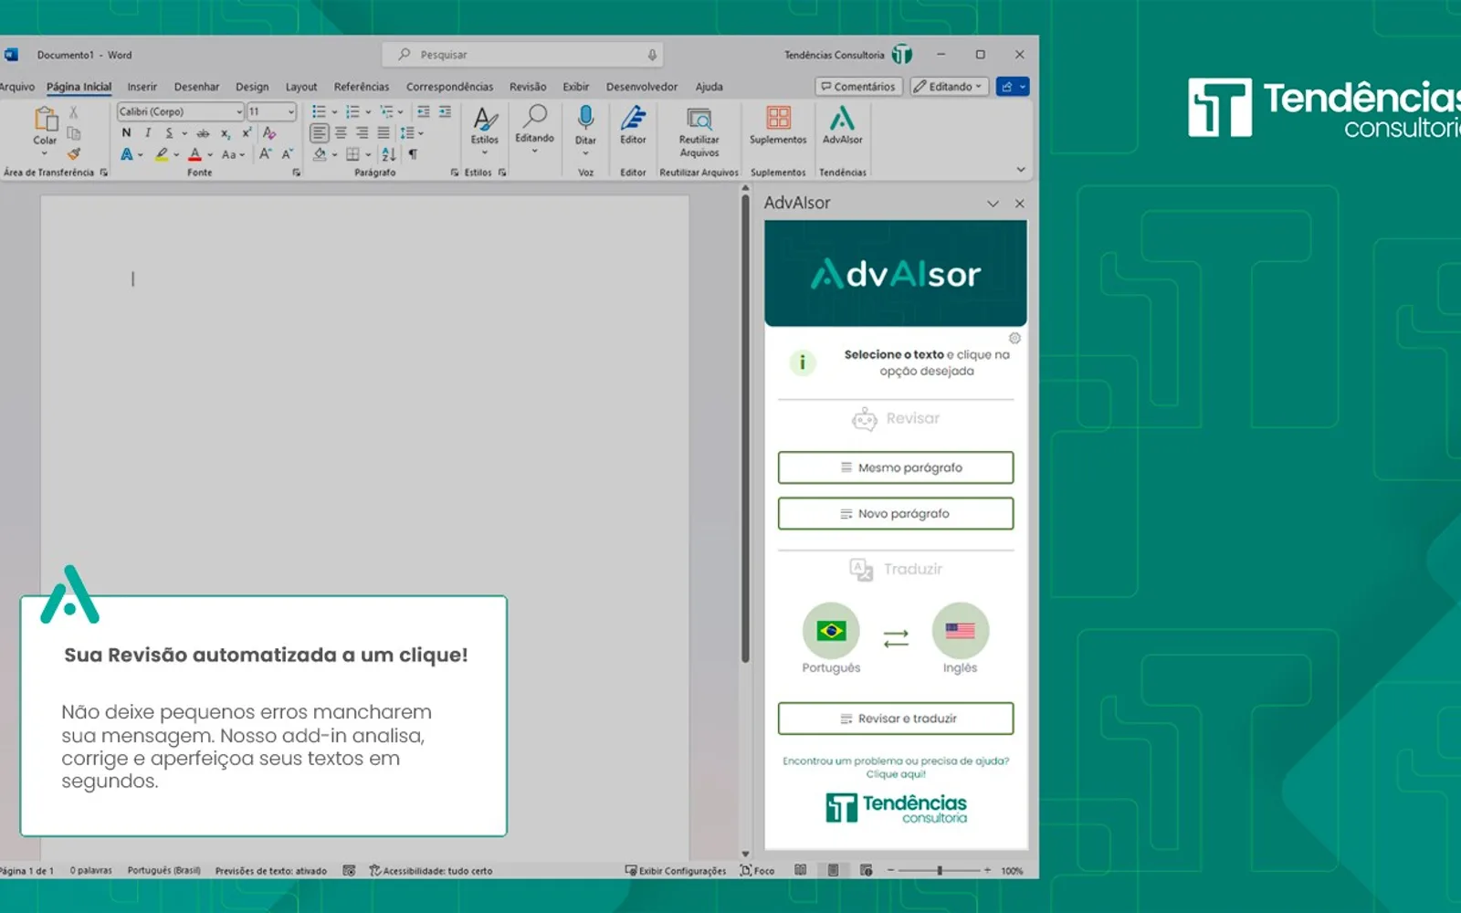Click the Revisar e traduzir button
Image resolution: width=1461 pixels, height=913 pixels.
click(896, 719)
